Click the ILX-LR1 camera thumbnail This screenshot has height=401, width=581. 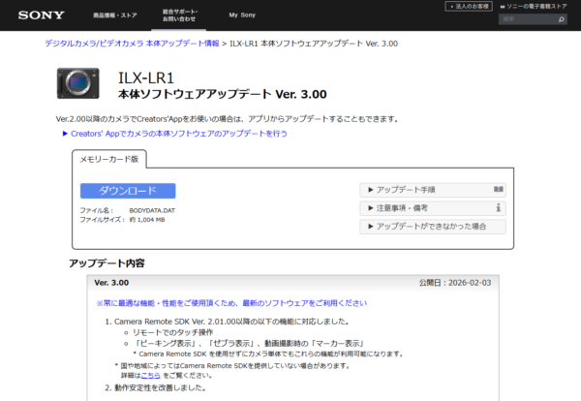coord(78,83)
